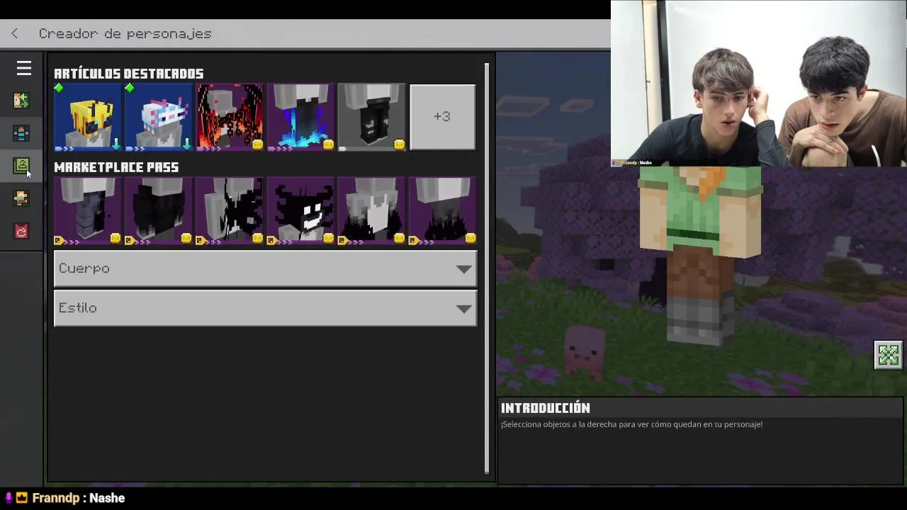907x510 pixels.
Task: Select the red lava wings featured item
Action: (230, 117)
